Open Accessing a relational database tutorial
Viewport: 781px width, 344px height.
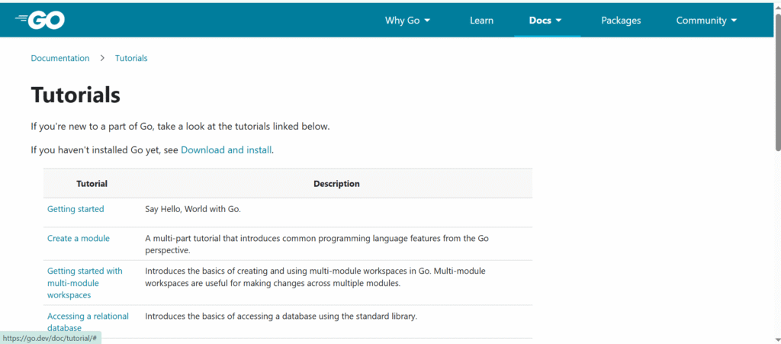click(88, 322)
